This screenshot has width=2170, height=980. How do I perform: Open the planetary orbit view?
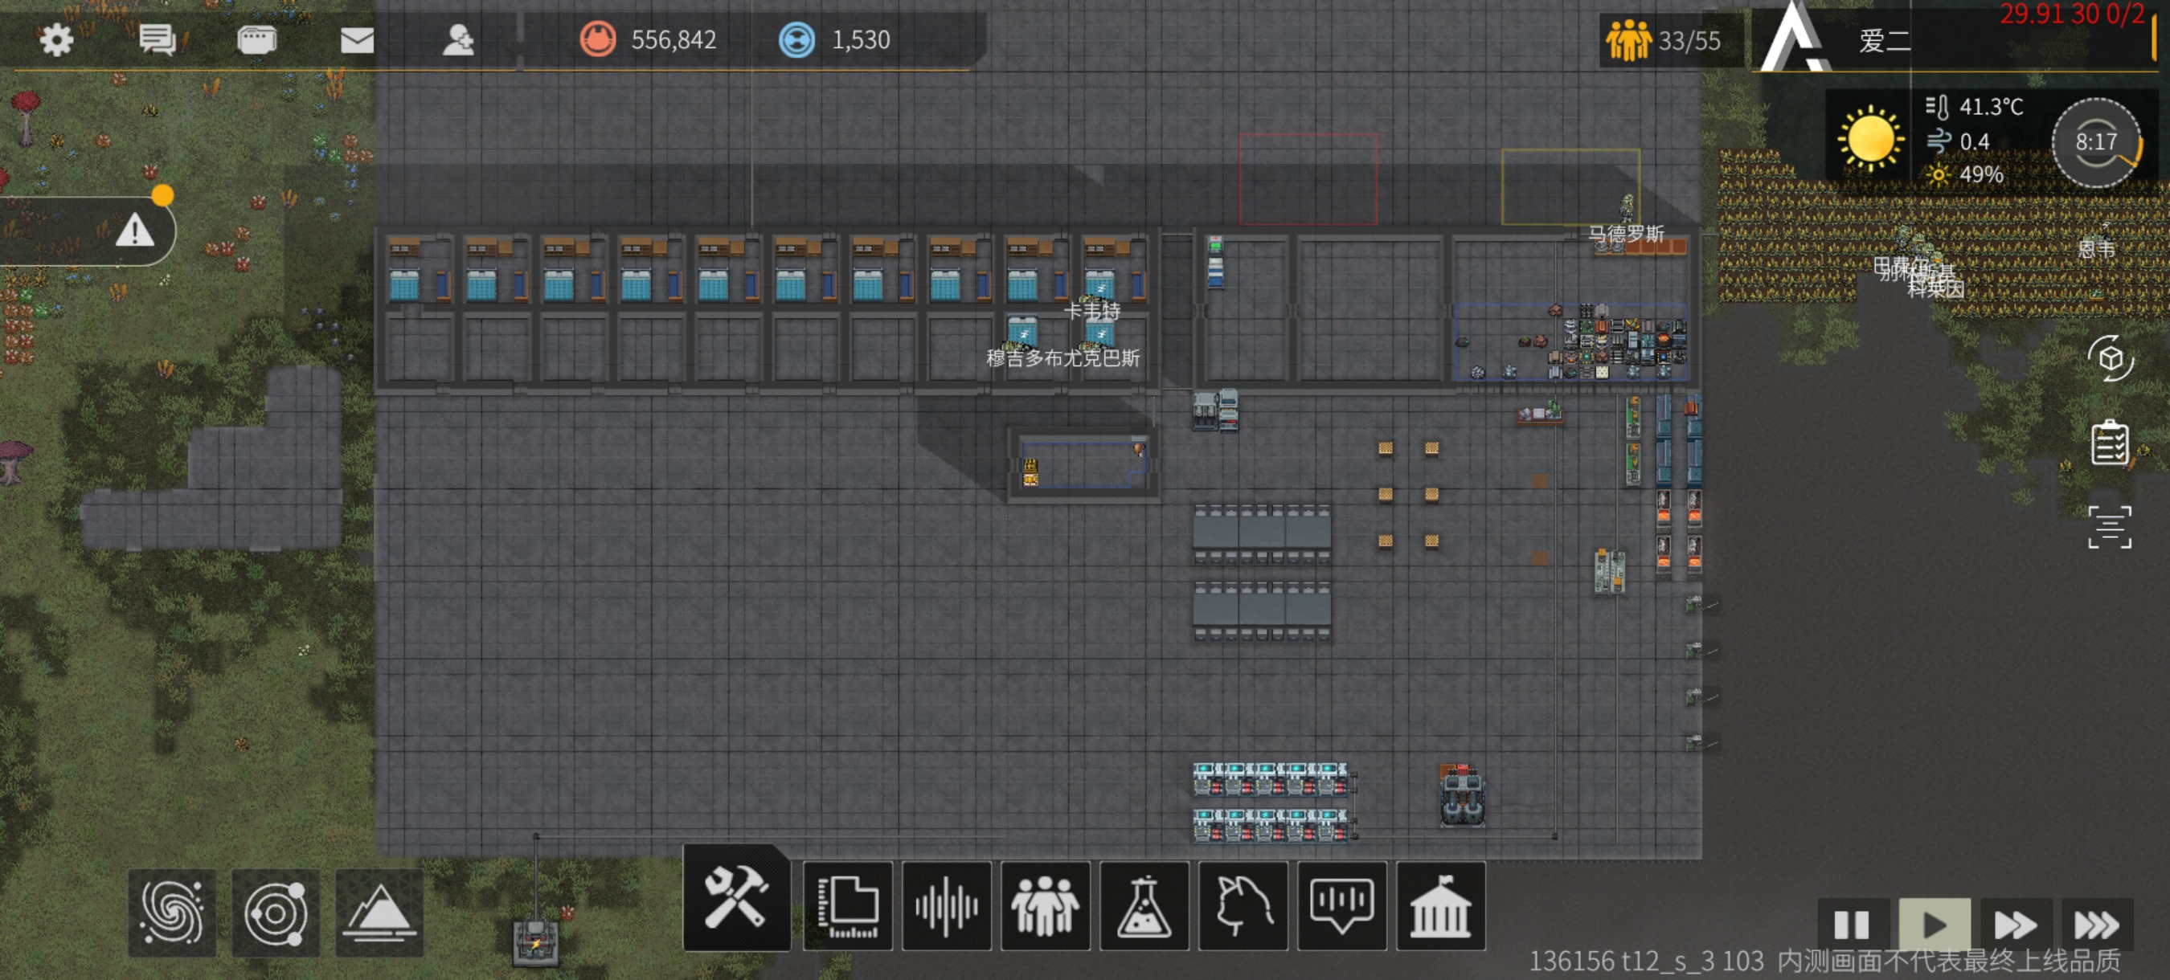[x=276, y=913]
